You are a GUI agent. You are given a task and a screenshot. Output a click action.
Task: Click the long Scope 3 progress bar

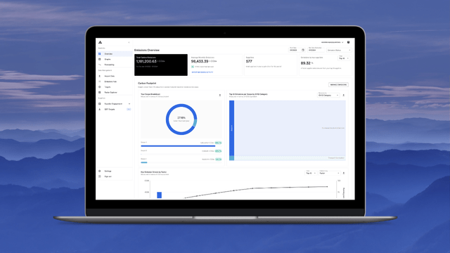coord(178,146)
